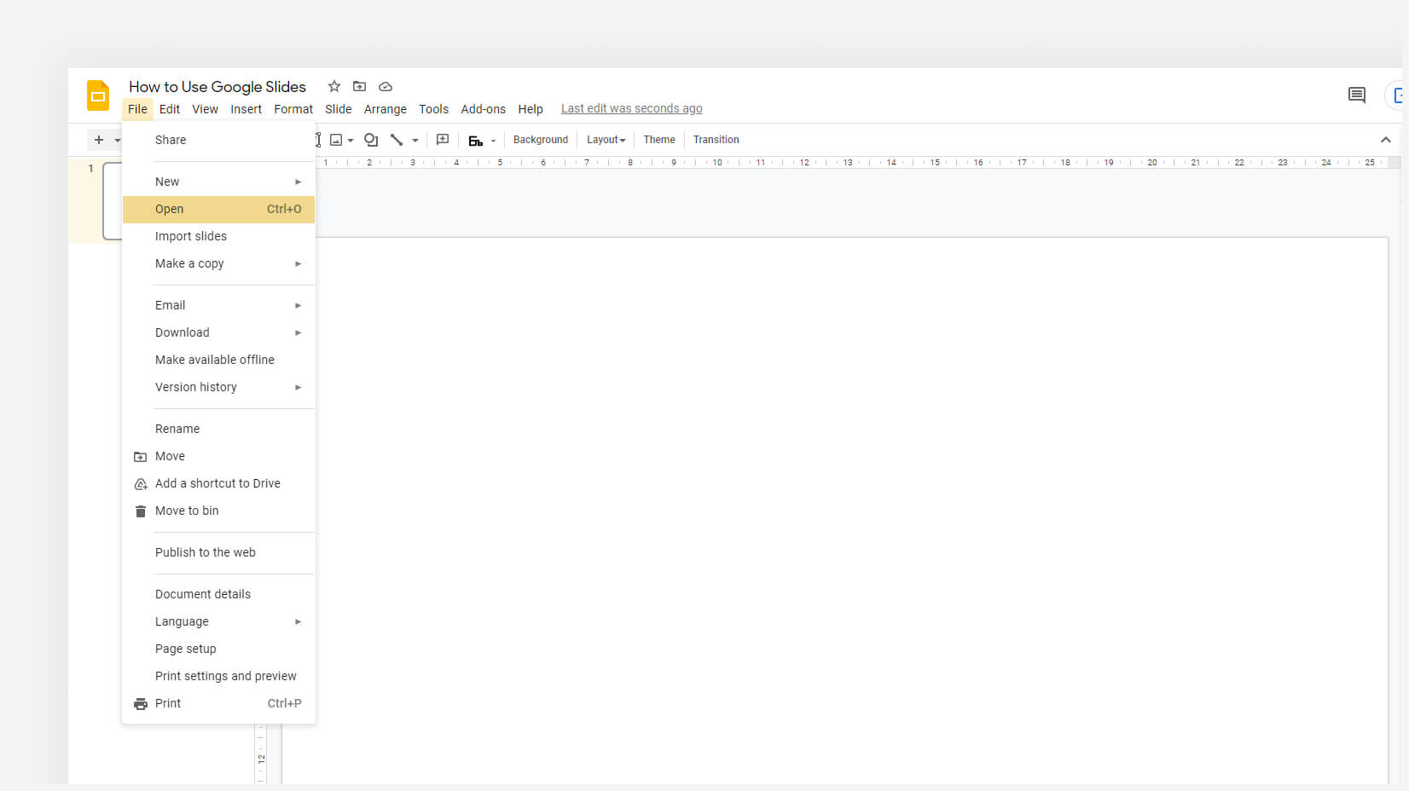Close the File menu tab
Viewport: 1409px width, 791px height.
[137, 109]
